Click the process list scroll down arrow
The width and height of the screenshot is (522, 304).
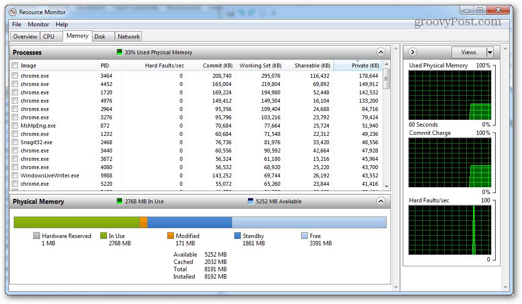click(x=387, y=187)
